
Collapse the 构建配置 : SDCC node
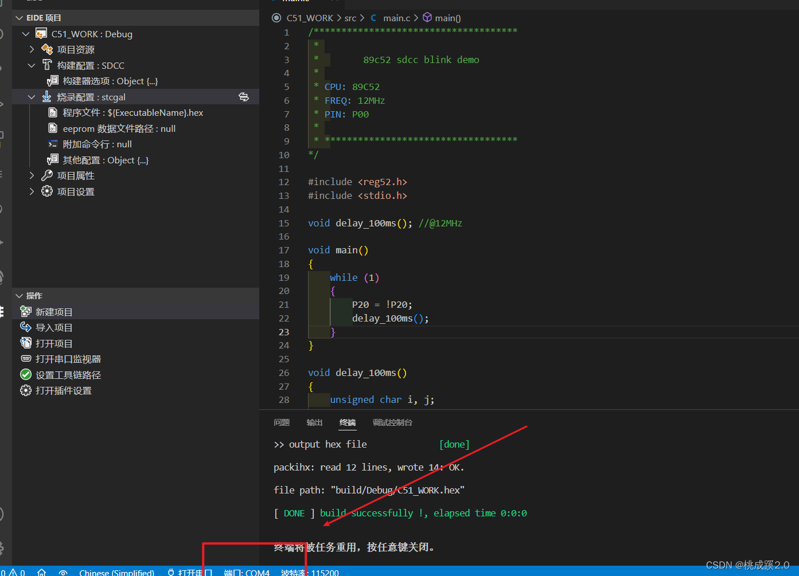click(32, 65)
